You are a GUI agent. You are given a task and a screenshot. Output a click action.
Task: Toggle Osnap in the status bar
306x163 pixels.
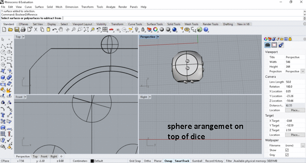tap(168, 161)
